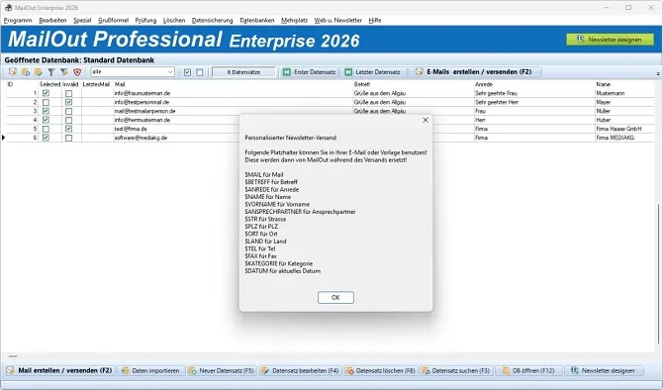Image resolution: width=663 pixels, height=390 pixels.
Task: Click Datensatz suchen (F3) button
Action: (x=456, y=371)
